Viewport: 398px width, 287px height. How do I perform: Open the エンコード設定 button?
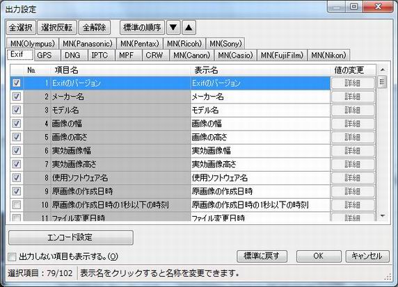pos(71,238)
